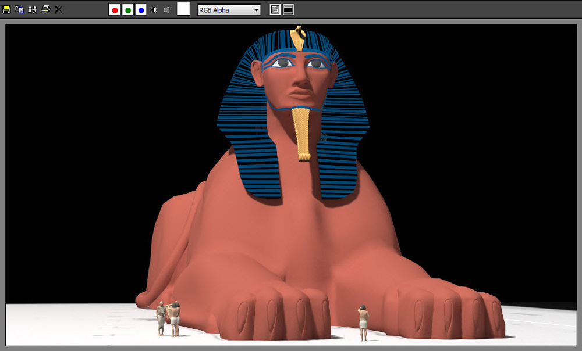Display the alpha channel with the half-circle icon
The image size is (582, 351).
click(x=154, y=10)
